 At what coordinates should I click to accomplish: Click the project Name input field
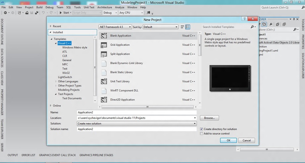[136, 113]
